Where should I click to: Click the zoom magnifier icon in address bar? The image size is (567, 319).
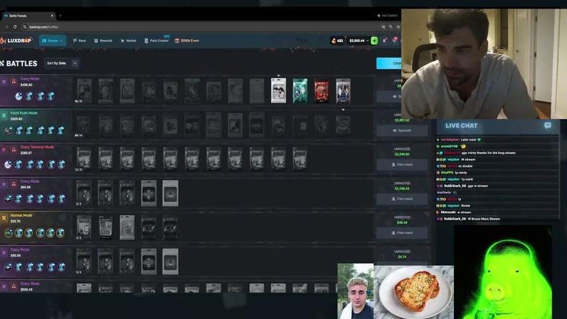[x=391, y=27]
